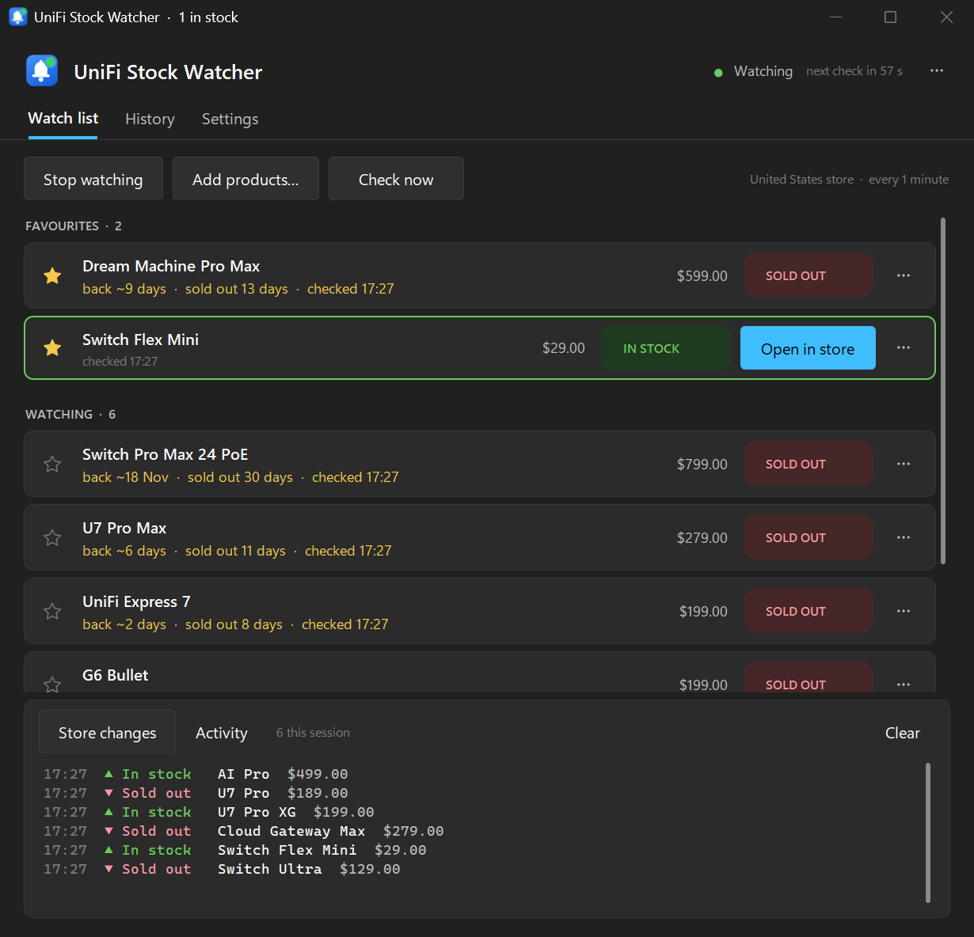974x937 pixels.
Task: Run Check now
Action: click(x=396, y=179)
